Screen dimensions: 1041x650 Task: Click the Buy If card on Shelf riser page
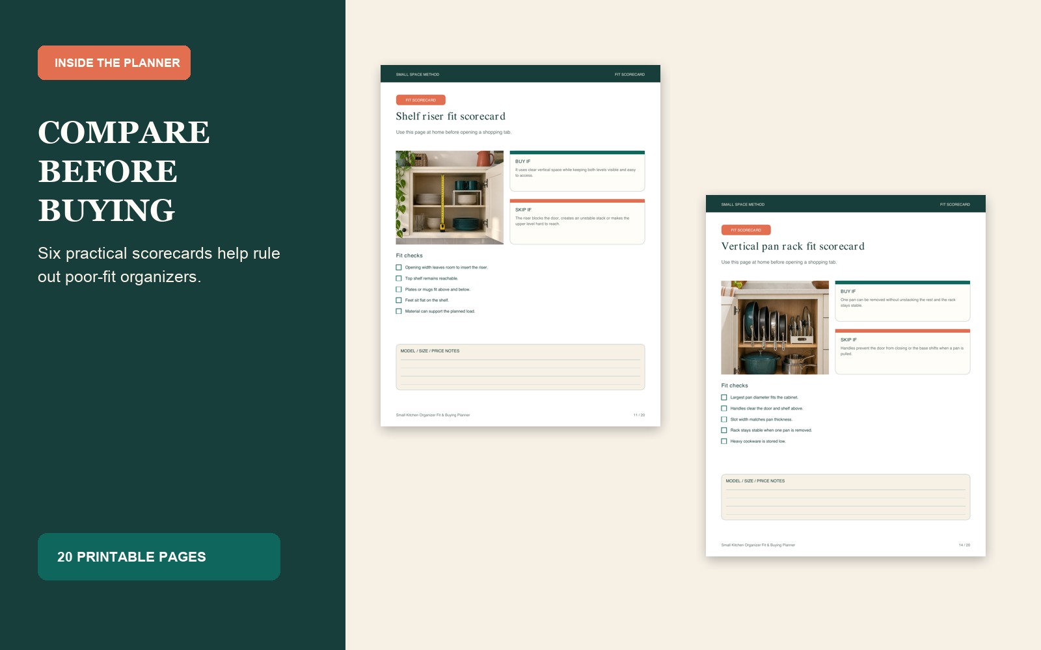(577, 171)
